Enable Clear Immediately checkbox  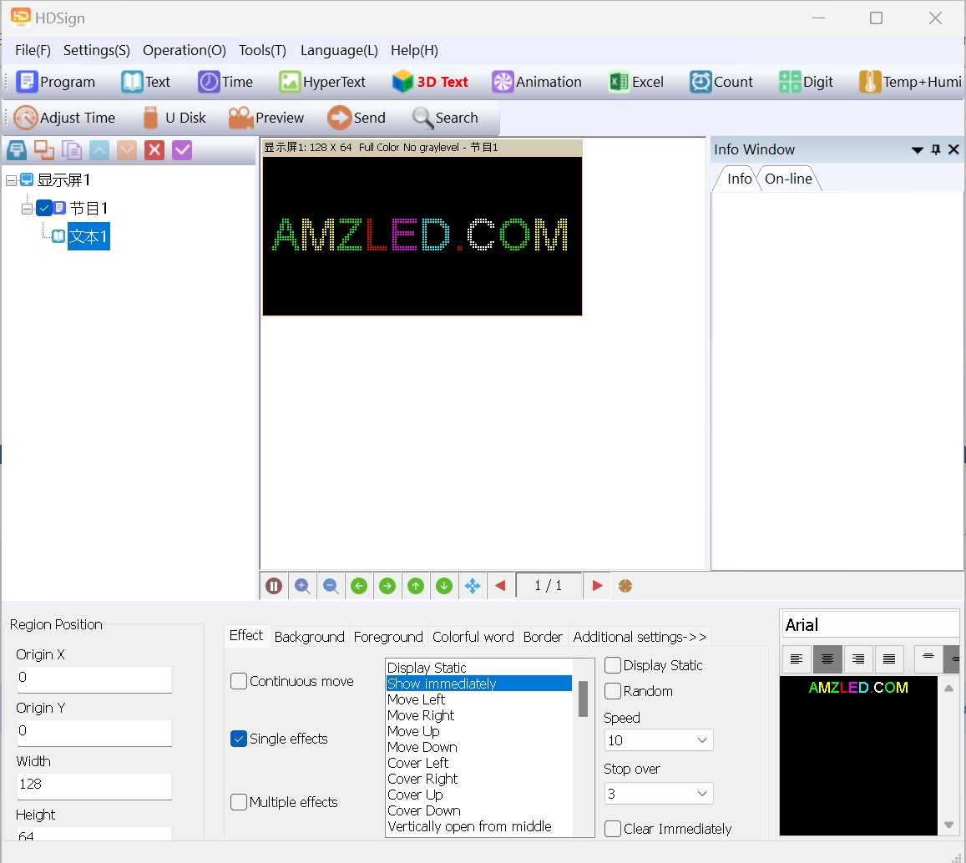(x=612, y=829)
